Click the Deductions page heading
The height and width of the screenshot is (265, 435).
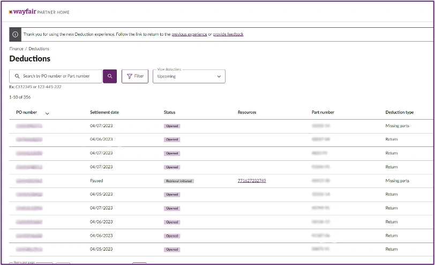coord(29,59)
